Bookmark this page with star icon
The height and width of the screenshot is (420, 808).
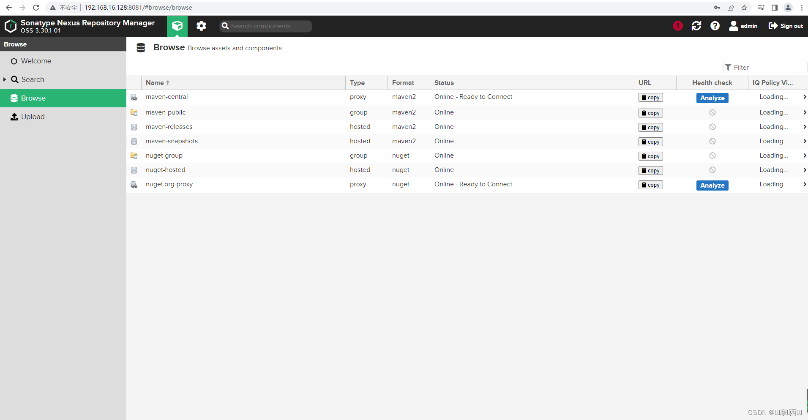click(x=744, y=8)
